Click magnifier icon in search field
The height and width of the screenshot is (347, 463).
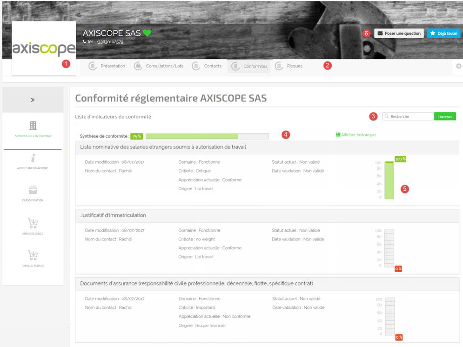pyautogui.click(x=386, y=116)
